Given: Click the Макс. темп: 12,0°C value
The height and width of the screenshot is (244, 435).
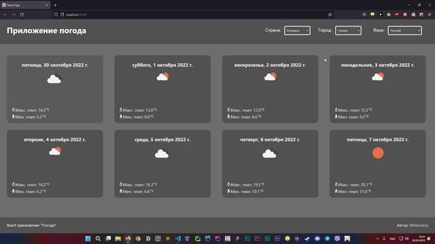Looking at the screenshot, I should click(x=246, y=110).
